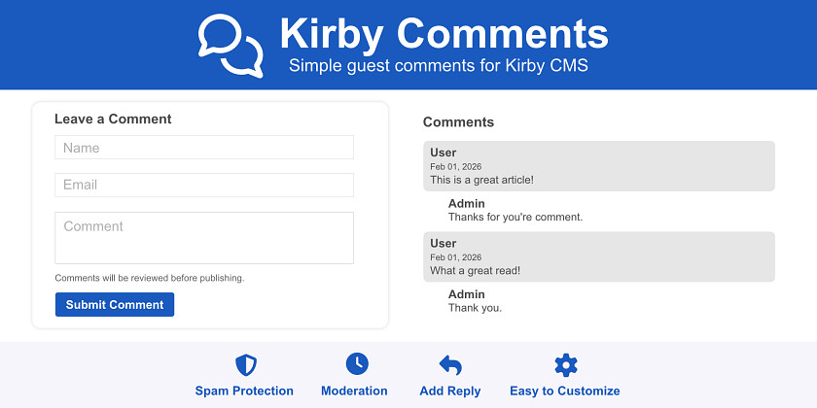Screen dimensions: 817x408
Task: Click the Comments section heading
Action: [x=458, y=122]
